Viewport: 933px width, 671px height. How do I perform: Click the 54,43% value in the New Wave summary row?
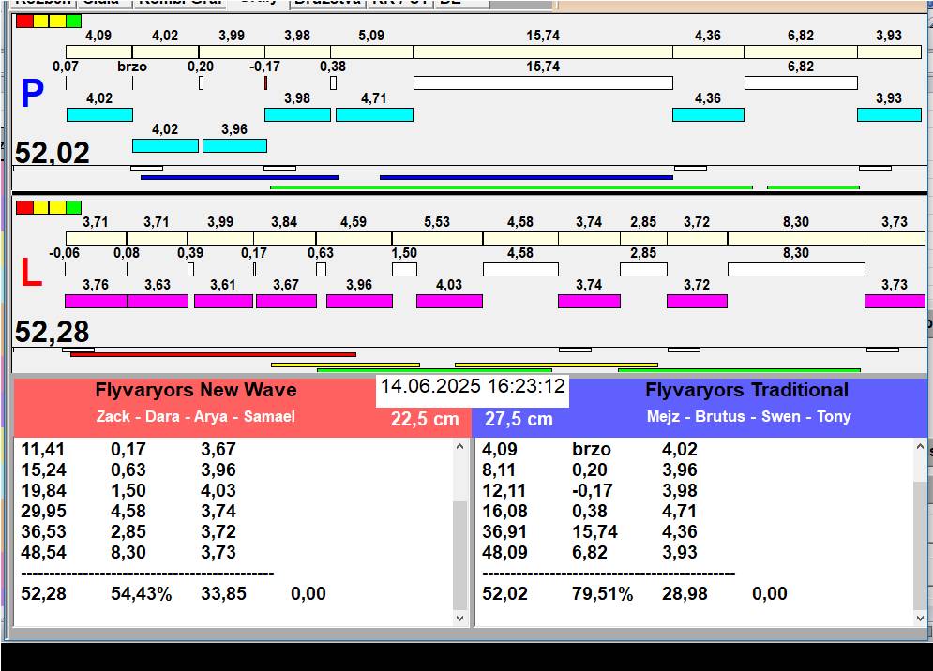(x=141, y=593)
